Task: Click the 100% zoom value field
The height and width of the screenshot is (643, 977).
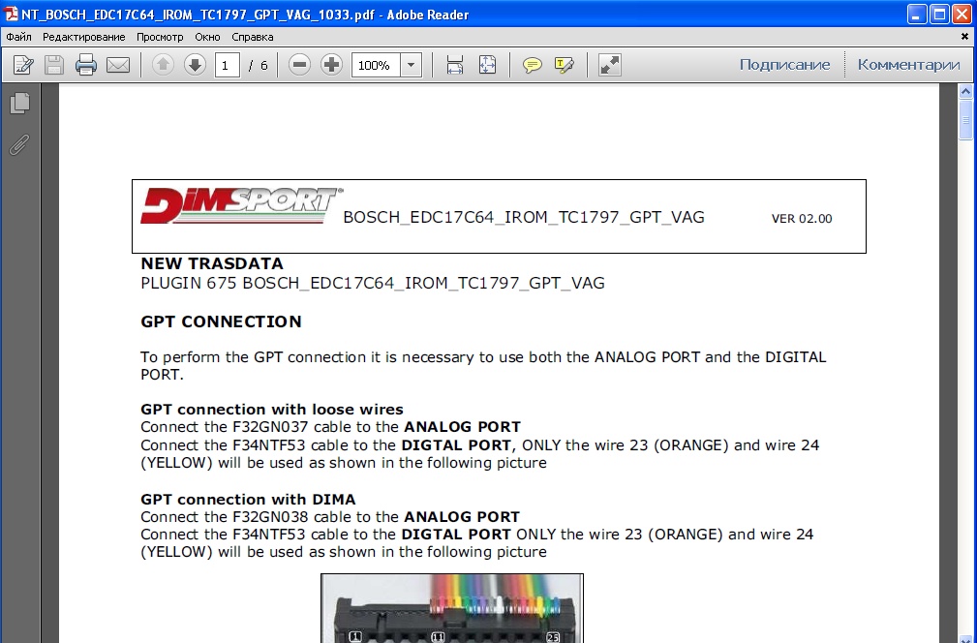Action: click(376, 66)
